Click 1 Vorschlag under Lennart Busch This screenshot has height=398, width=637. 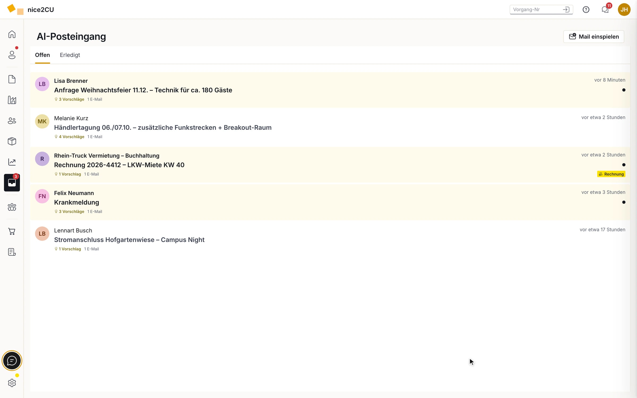point(68,249)
